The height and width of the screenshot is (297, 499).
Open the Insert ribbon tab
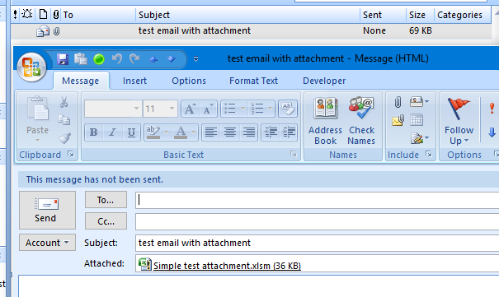coord(134,81)
